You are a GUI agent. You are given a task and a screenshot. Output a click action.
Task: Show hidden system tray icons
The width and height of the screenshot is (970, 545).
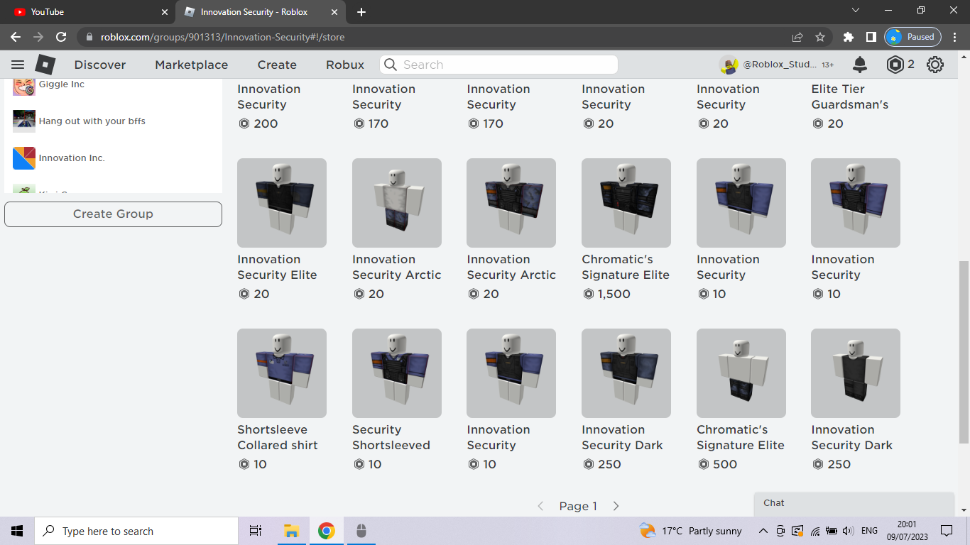tap(763, 531)
